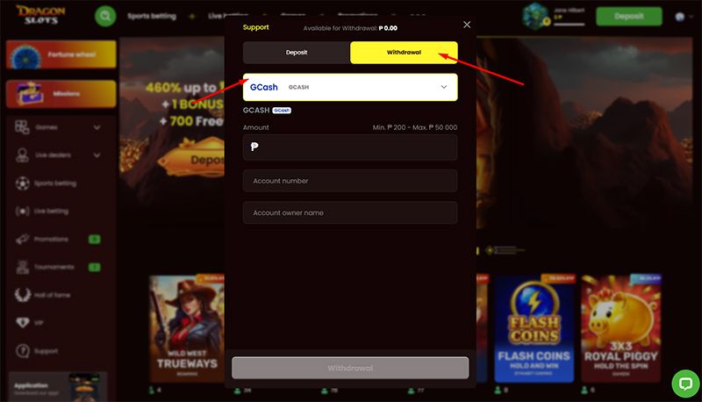Click the Games sidebar icon

coord(22,127)
